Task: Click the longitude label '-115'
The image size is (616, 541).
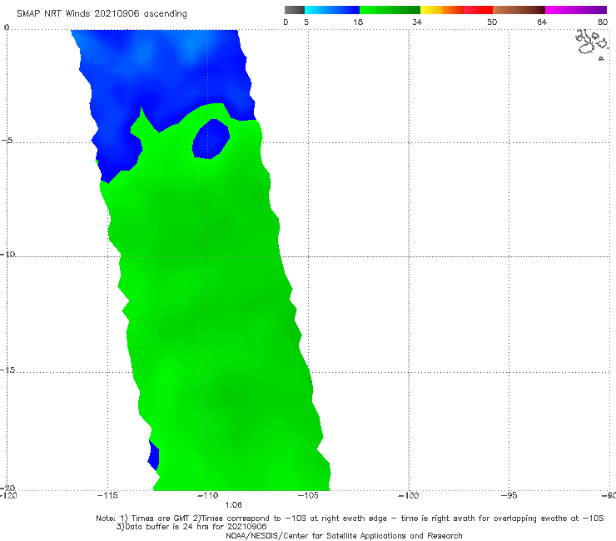Action: (107, 495)
